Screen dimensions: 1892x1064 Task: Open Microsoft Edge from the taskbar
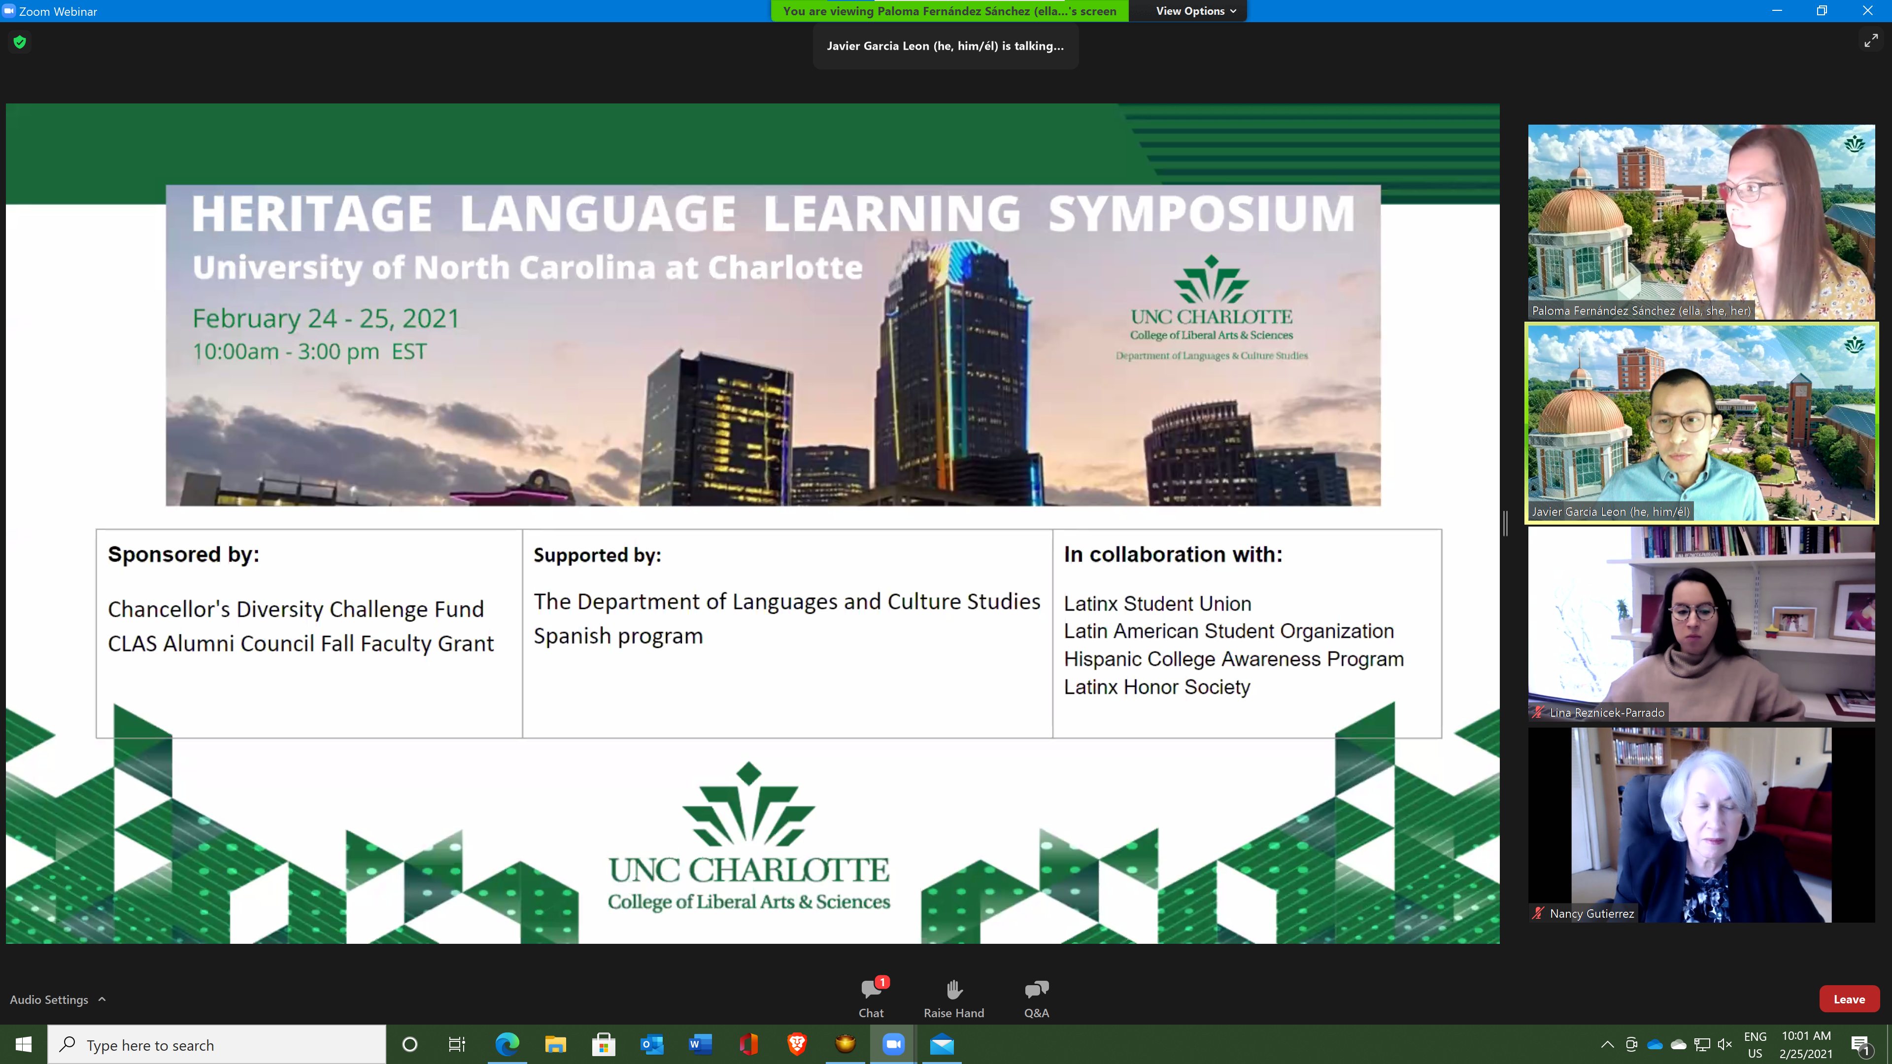tap(507, 1044)
